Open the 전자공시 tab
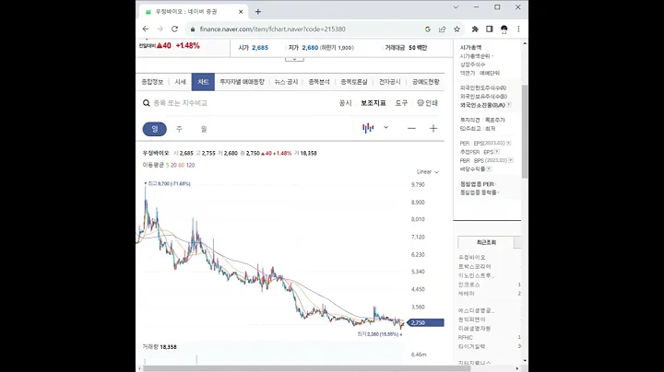Viewport: 664px width, 372px height. click(x=389, y=82)
